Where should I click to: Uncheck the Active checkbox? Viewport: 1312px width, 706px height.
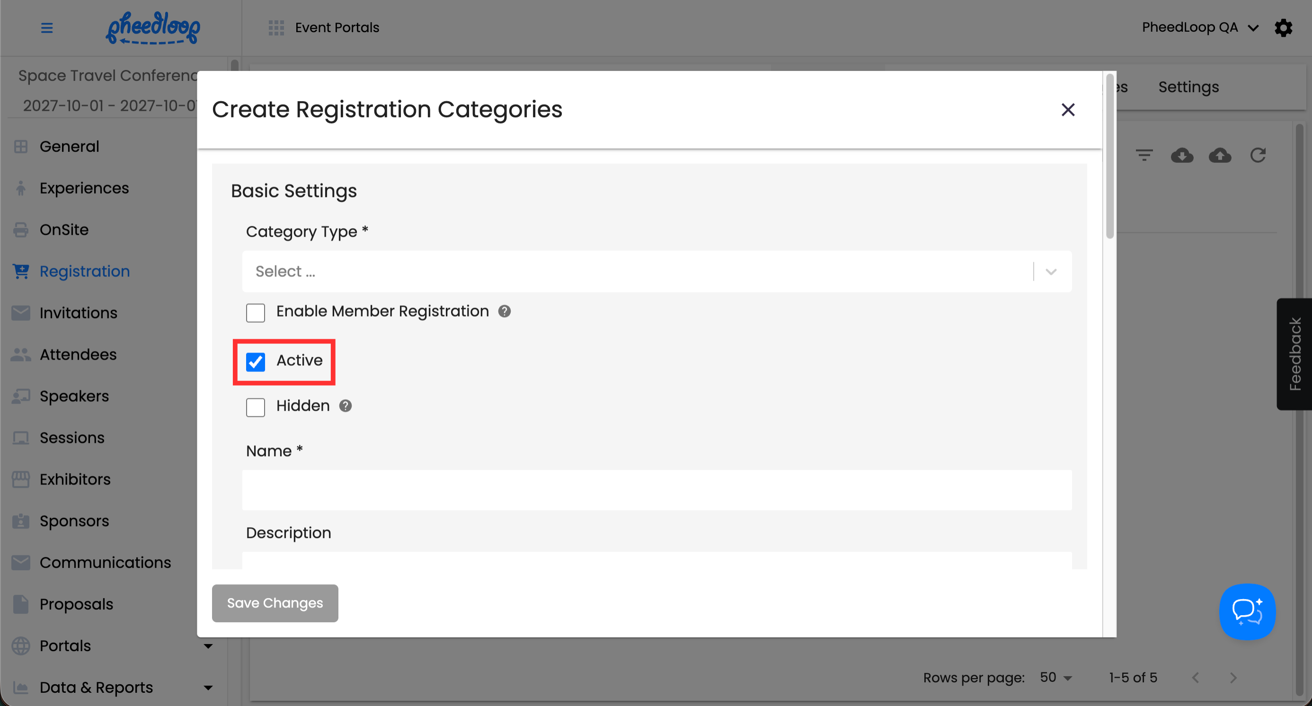256,362
